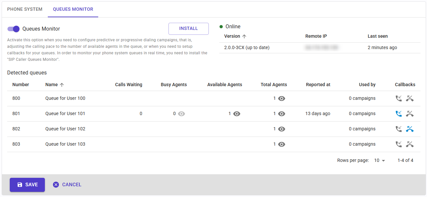Click incoming callback icon for queue 803

(399, 144)
